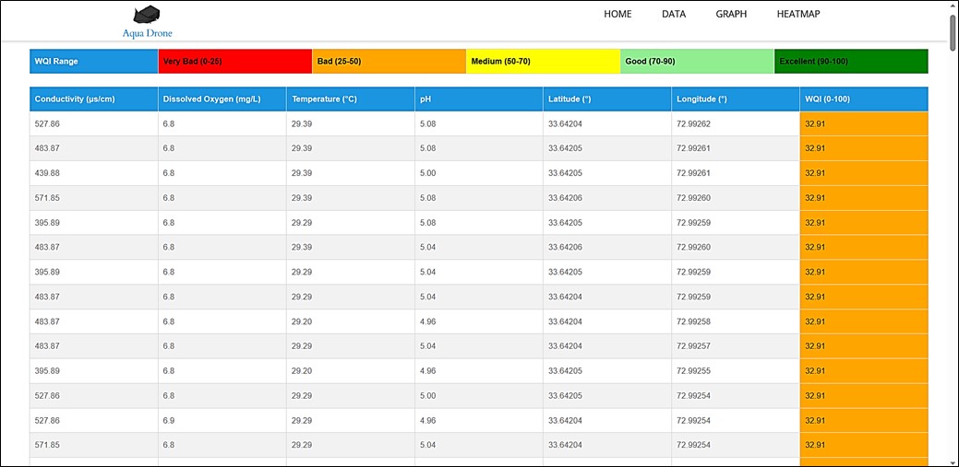Click the Aqua Drone logo icon
This screenshot has width=959, height=467.
(147, 15)
